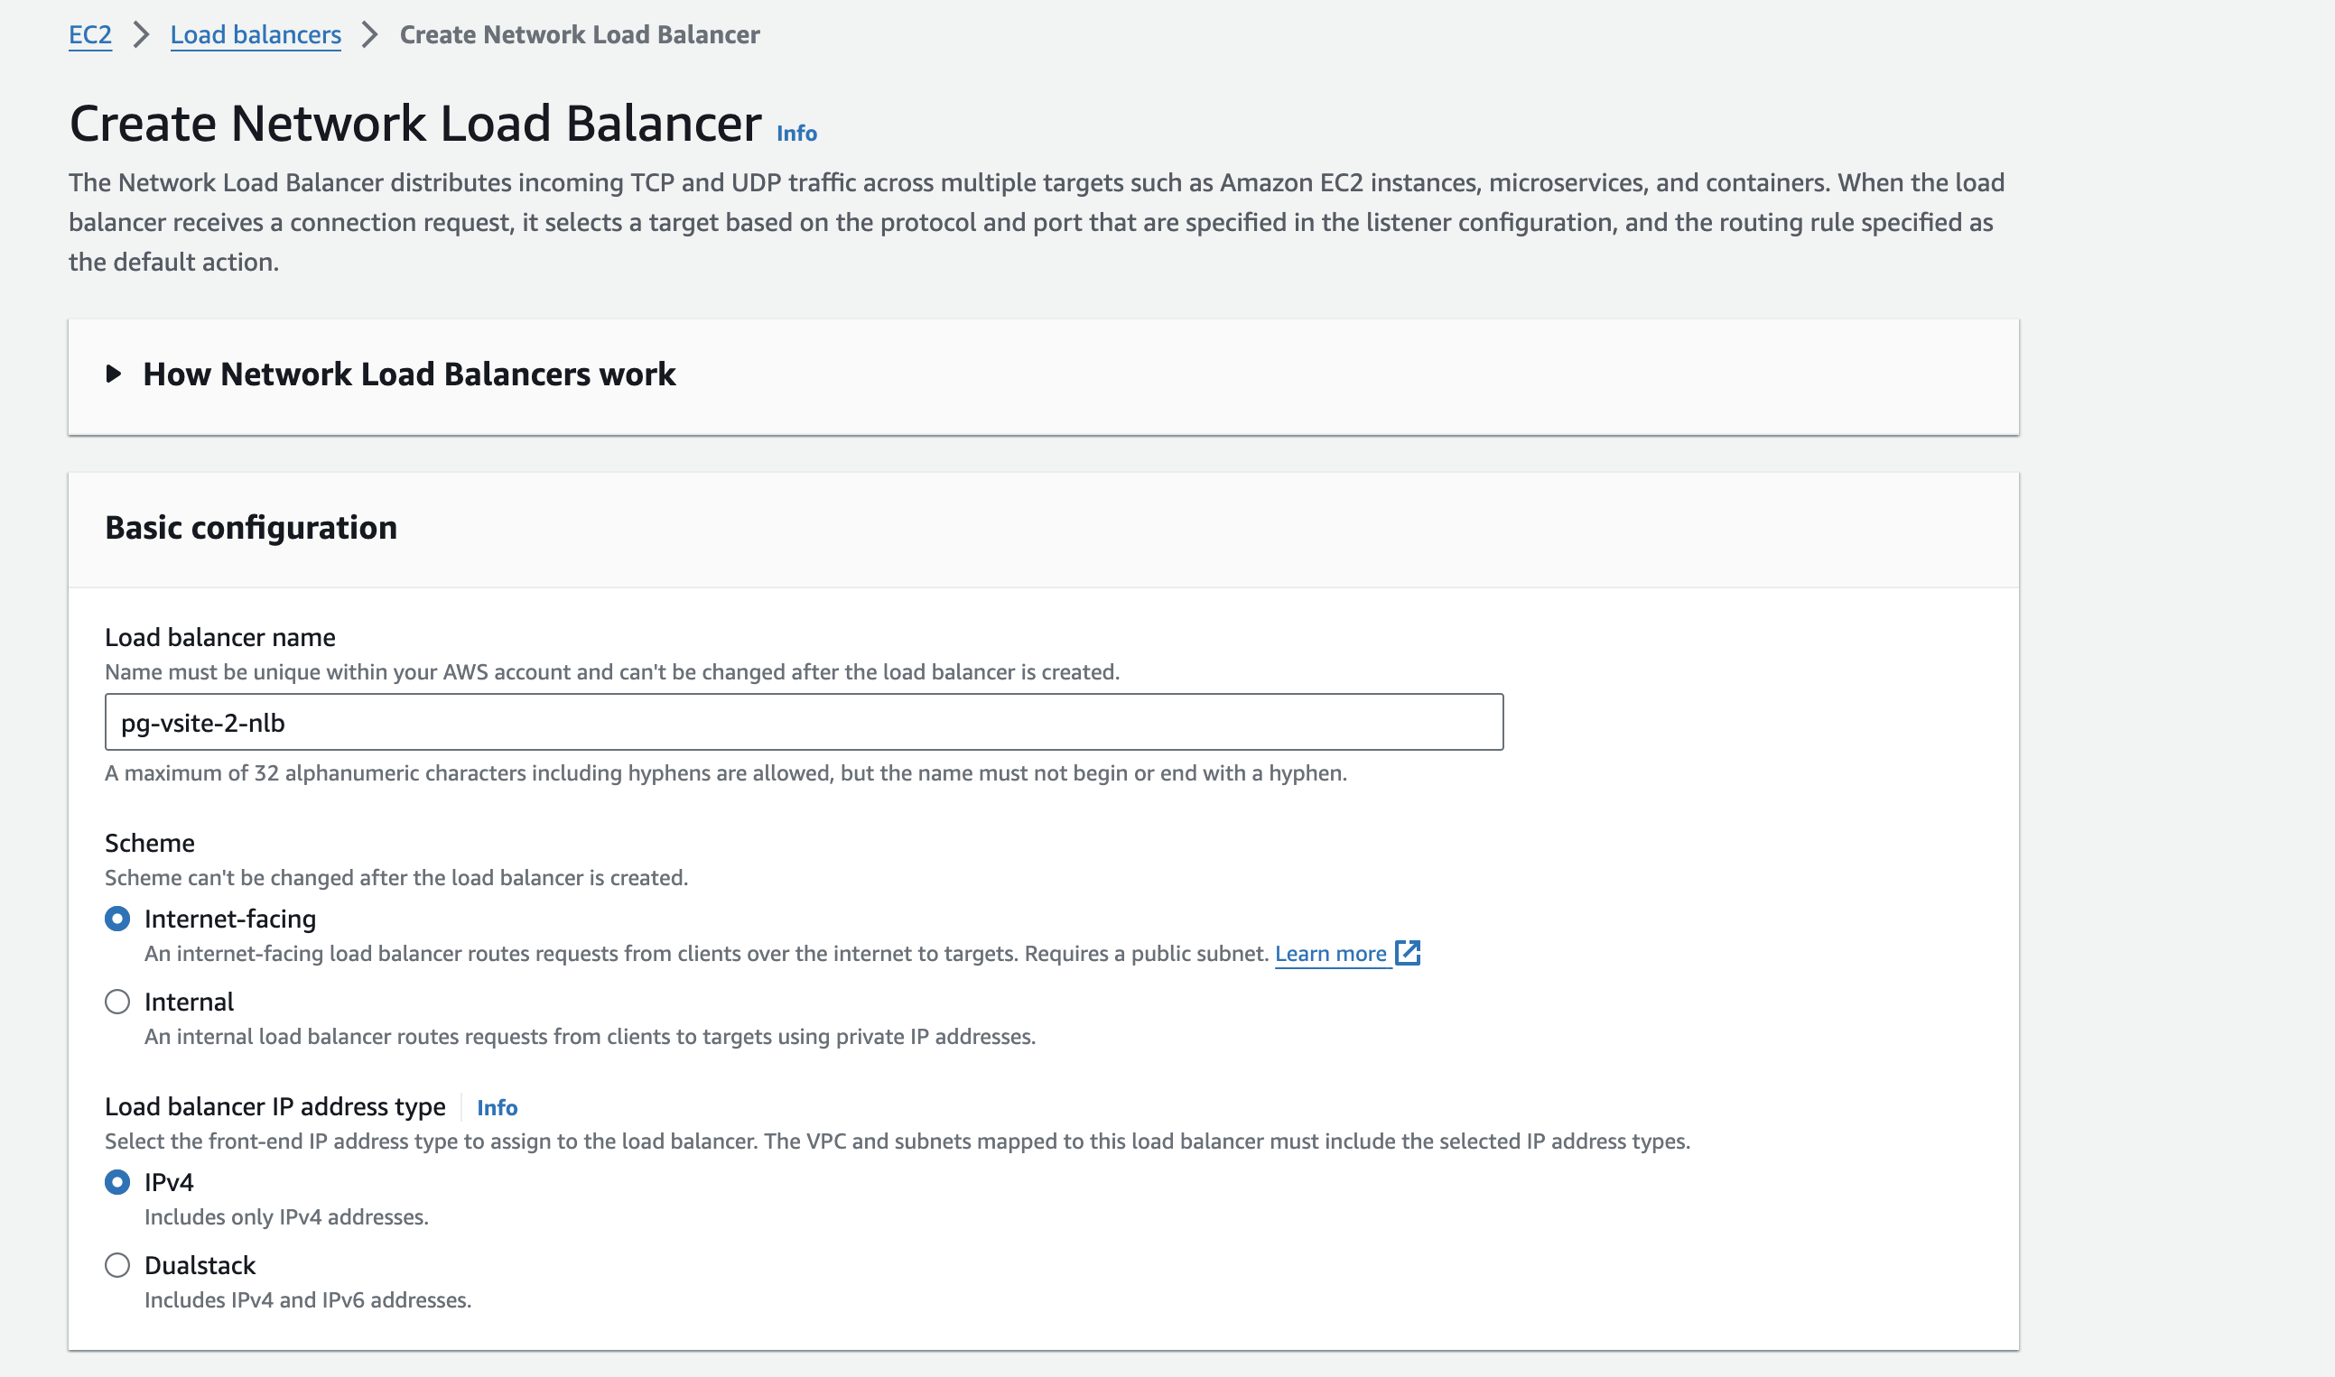Image resolution: width=2335 pixels, height=1377 pixels.
Task: Click the external link icon after Learn more
Action: [x=1408, y=952]
